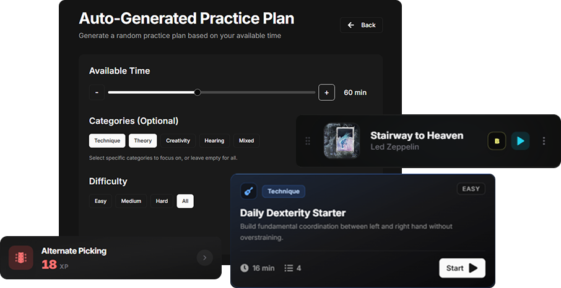
Task: Click the unfilled part of time slider
Action: [x=258, y=93]
